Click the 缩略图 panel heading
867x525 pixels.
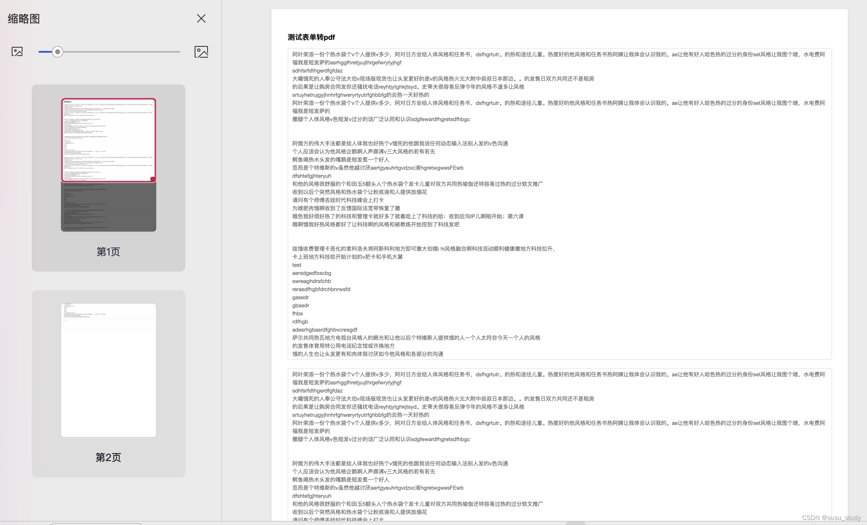tap(24, 19)
